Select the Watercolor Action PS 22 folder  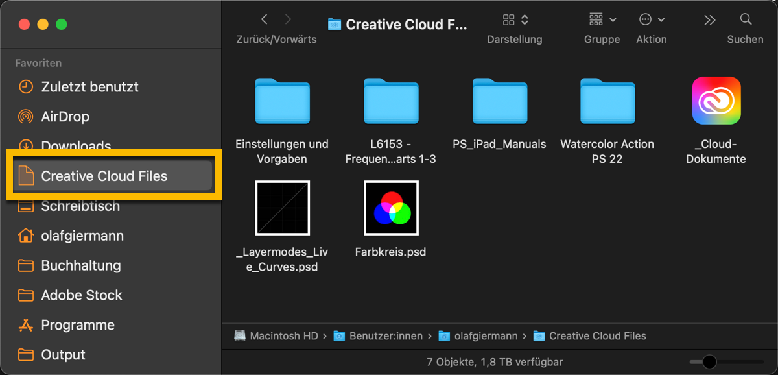[607, 101]
